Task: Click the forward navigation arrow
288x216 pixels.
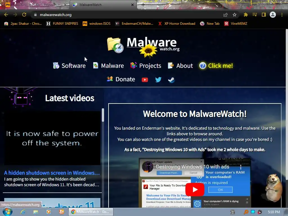Action: (15, 15)
